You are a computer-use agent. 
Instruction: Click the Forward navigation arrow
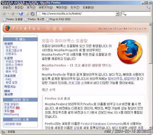click(13, 14)
